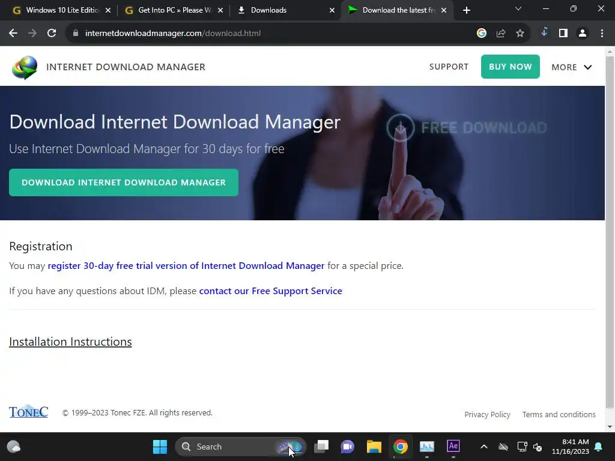The image size is (615, 461).
Task: Click the muted speaker tray icon
Action: pyautogui.click(x=538, y=447)
